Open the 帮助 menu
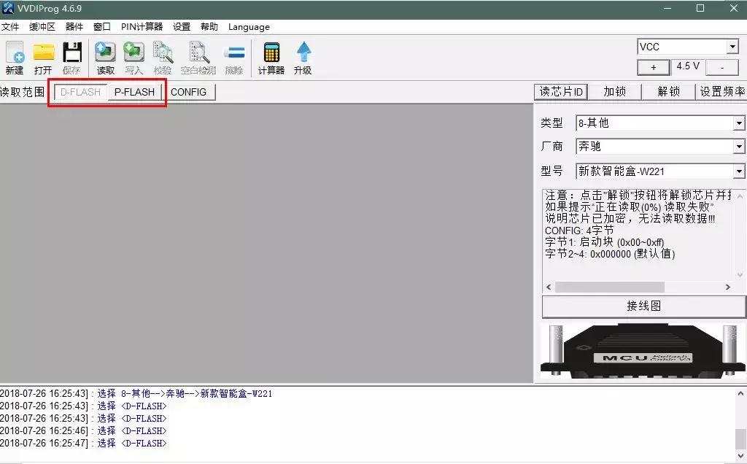The width and height of the screenshot is (747, 464). pyautogui.click(x=209, y=27)
